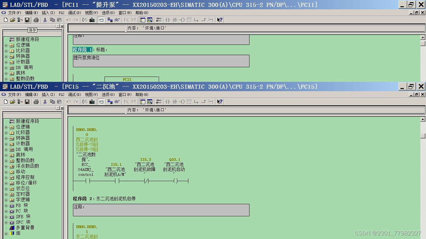
Task: Click Print icon in FC11 window toolbar
Action: pyautogui.click(x=36, y=20)
